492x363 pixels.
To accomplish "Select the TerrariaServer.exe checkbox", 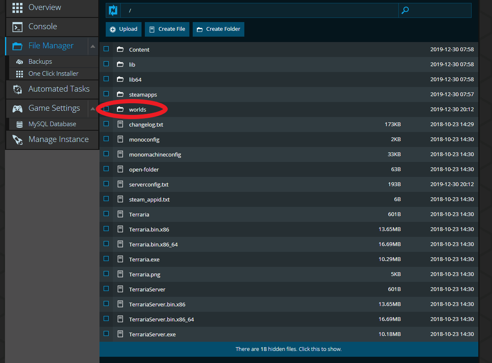I will coord(107,333).
